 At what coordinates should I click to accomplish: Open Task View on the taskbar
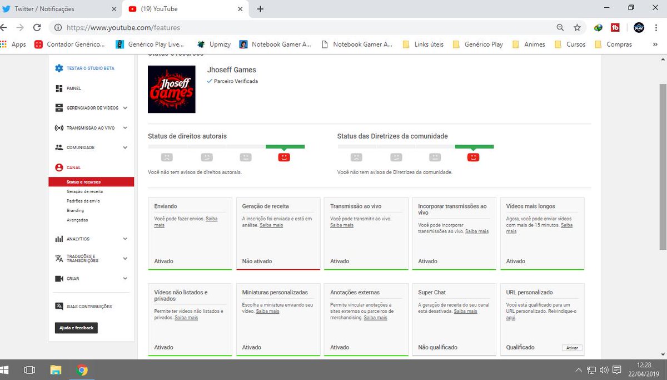[29, 370]
